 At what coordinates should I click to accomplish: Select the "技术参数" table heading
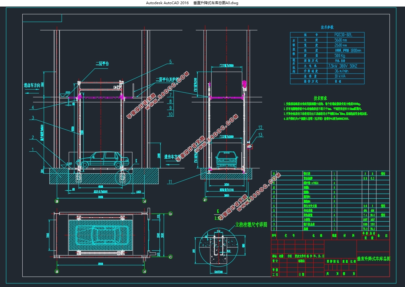(327, 27)
